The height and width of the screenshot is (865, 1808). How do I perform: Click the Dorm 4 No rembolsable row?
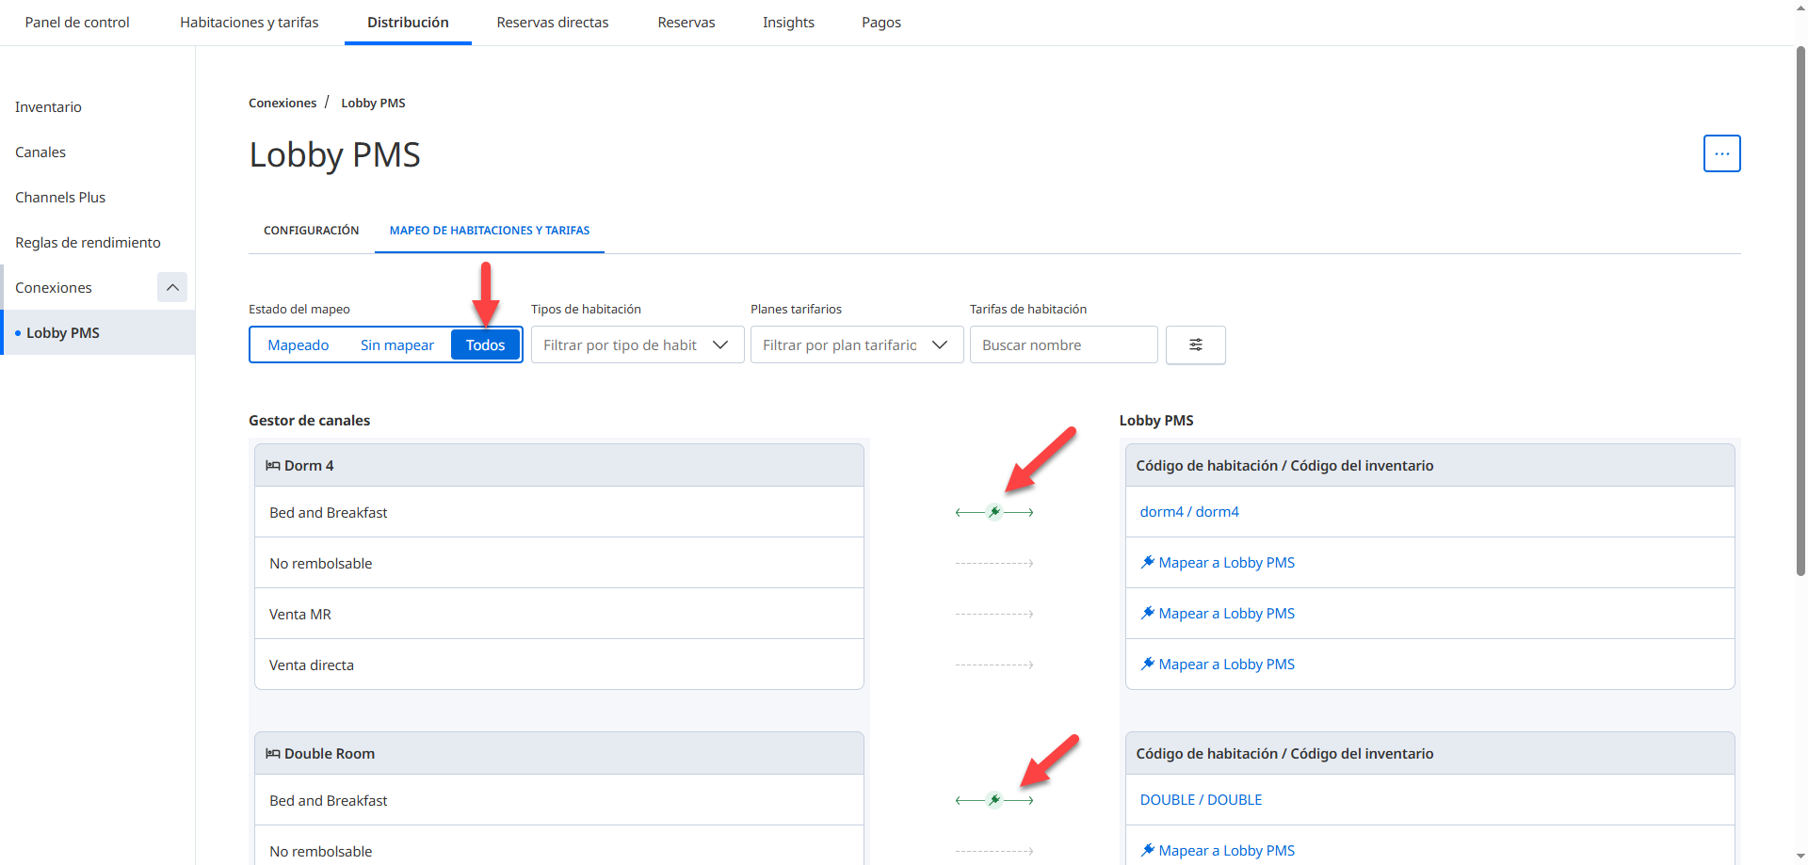[x=559, y=563]
